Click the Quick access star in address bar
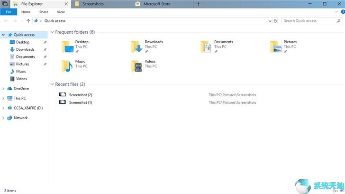Viewport: 345px width, 194px height. click(36, 21)
